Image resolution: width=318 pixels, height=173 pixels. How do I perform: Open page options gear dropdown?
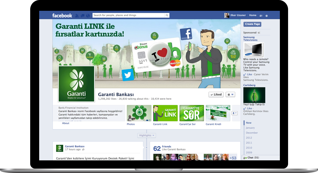coord(230,95)
